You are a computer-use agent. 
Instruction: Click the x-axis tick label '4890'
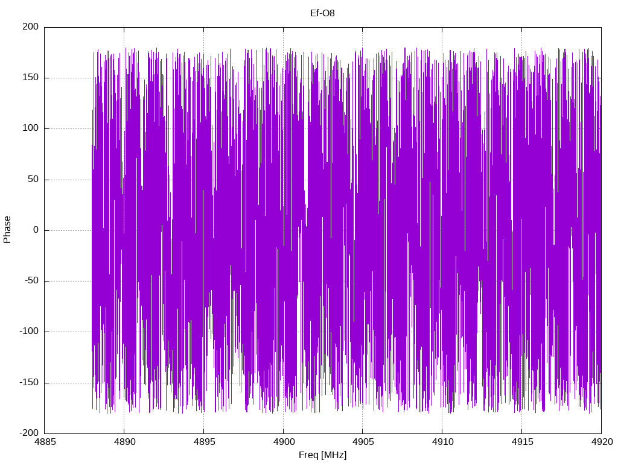click(124, 442)
